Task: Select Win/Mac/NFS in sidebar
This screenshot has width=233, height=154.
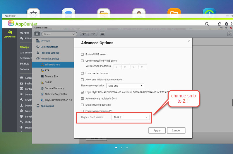Action: (53, 65)
